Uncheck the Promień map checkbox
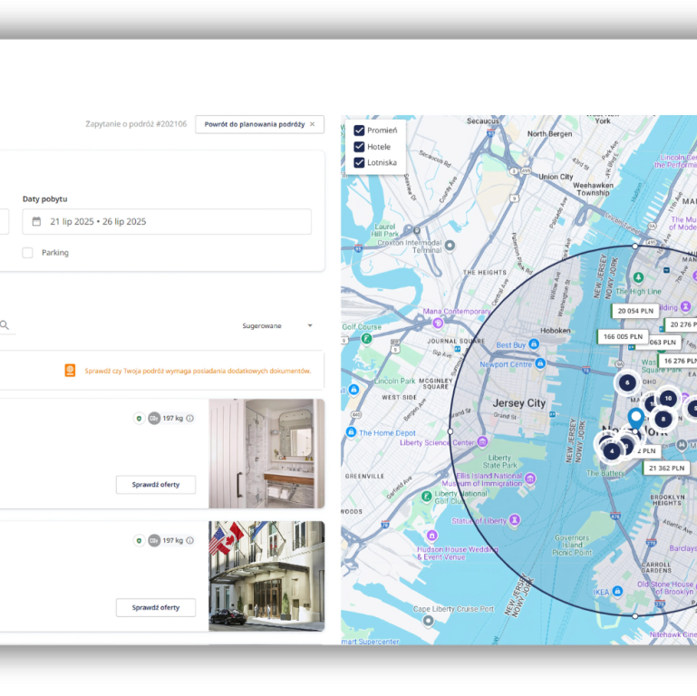 coord(359,130)
